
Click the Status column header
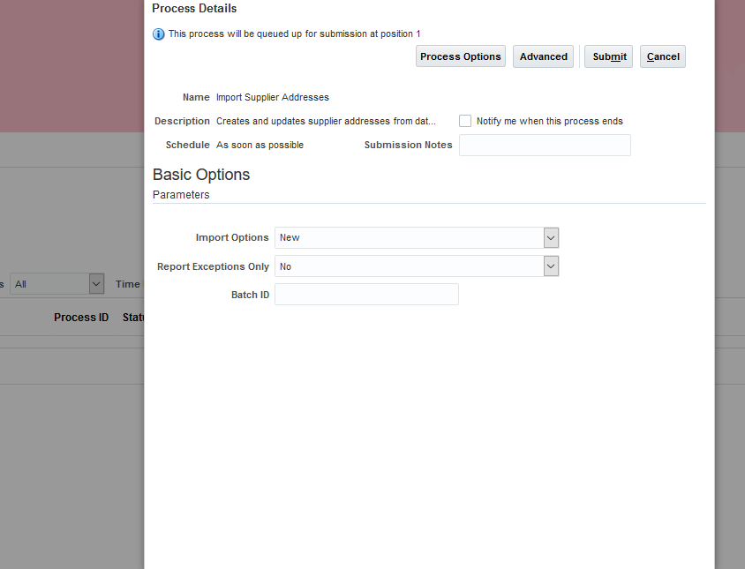133,317
